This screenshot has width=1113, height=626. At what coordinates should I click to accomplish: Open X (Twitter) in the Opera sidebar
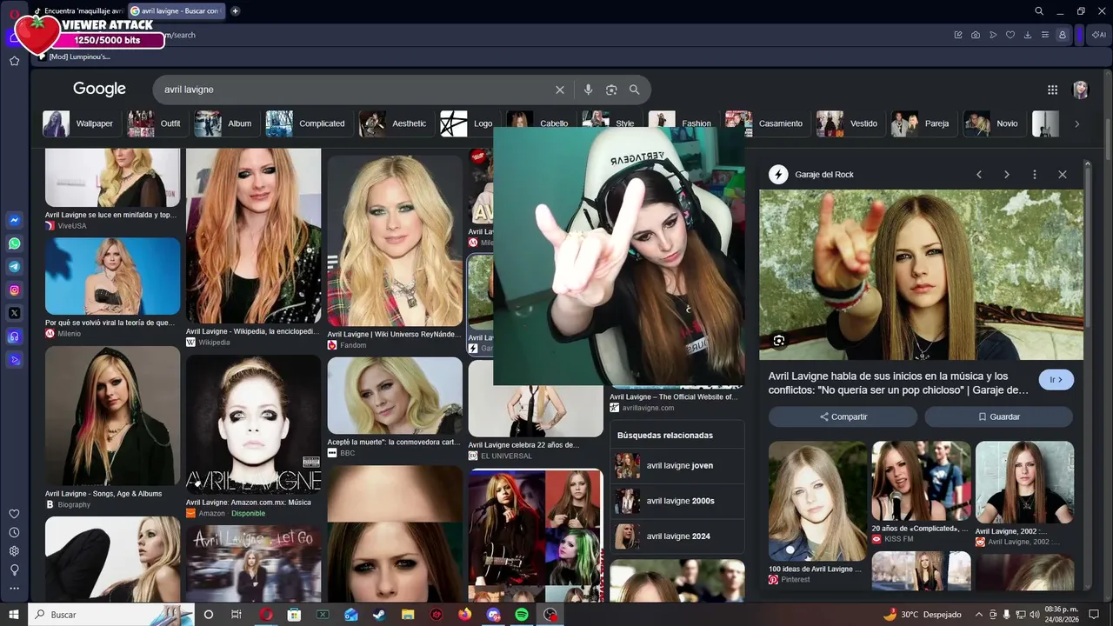click(x=14, y=313)
